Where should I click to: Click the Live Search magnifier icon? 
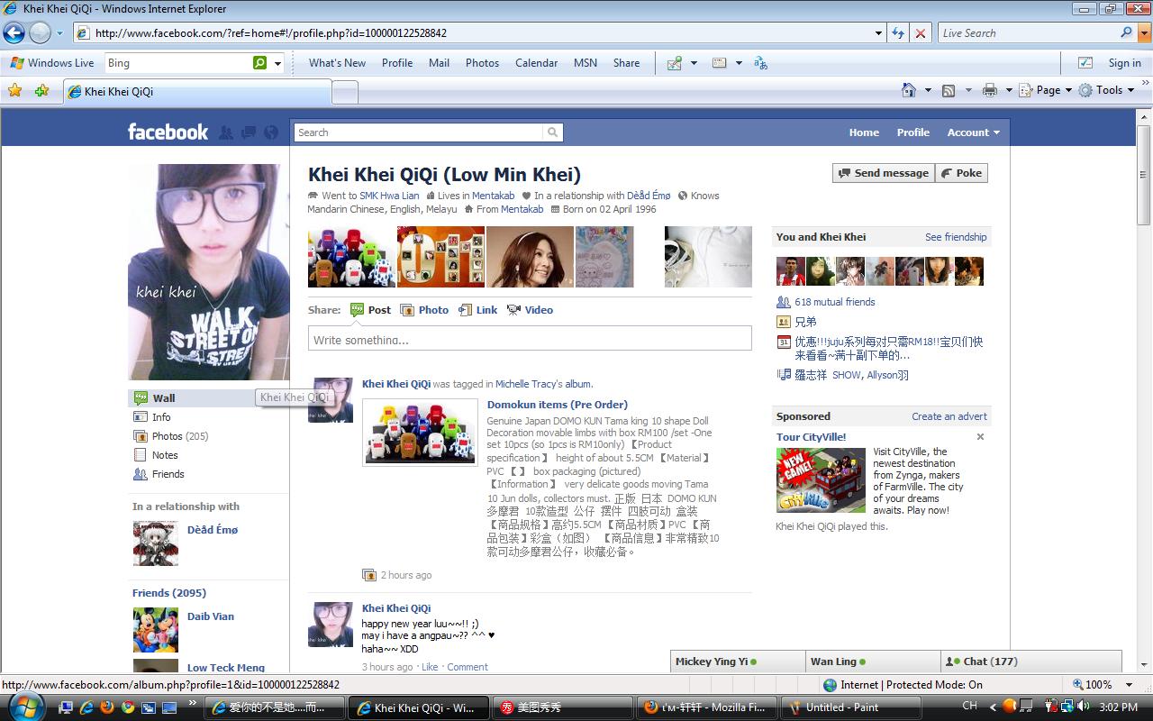click(1126, 32)
